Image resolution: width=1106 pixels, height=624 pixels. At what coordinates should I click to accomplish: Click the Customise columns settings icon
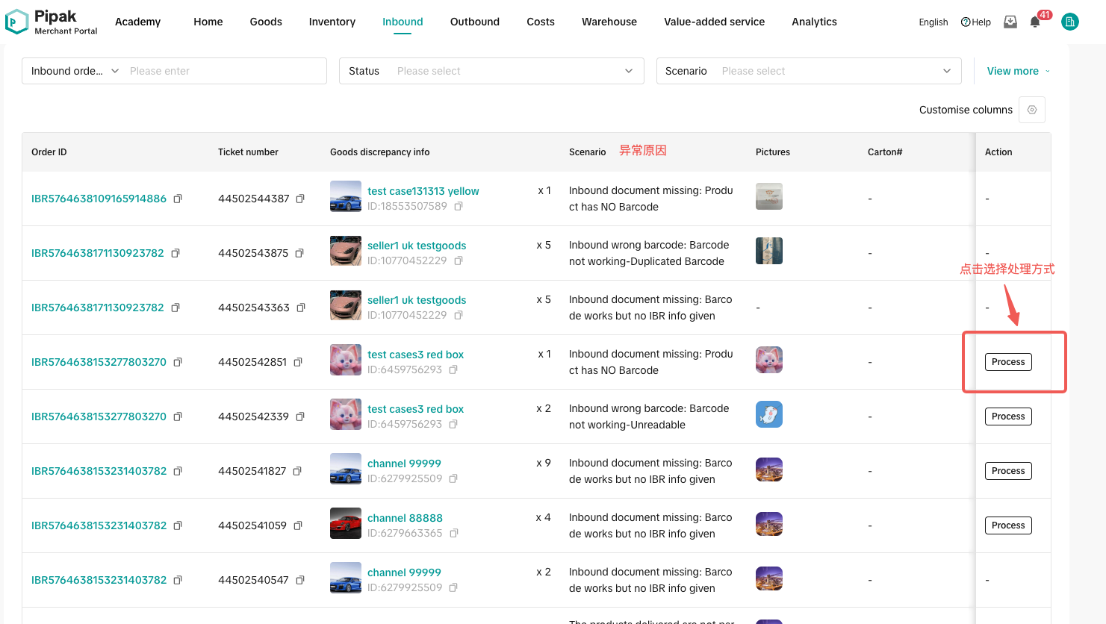tap(1032, 110)
